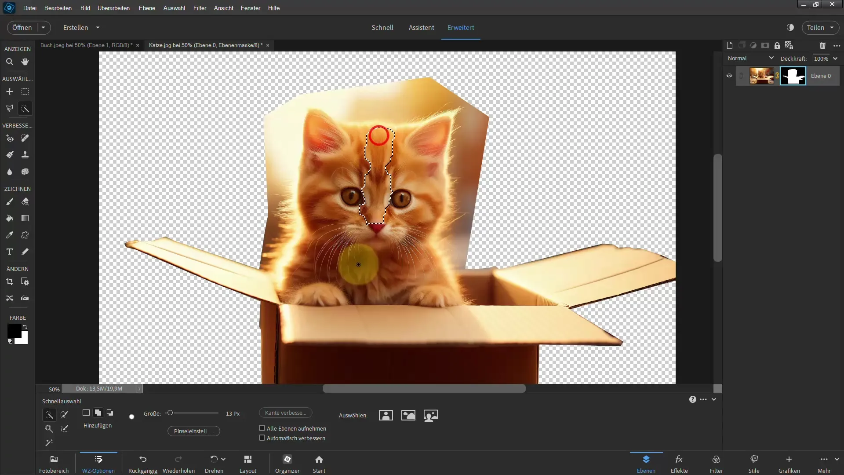Click the Ebenen (Layers) panel icon
Viewport: 844px width, 475px height.
646,459
